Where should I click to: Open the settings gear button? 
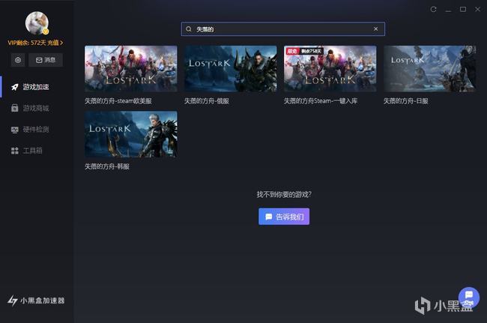coord(18,60)
